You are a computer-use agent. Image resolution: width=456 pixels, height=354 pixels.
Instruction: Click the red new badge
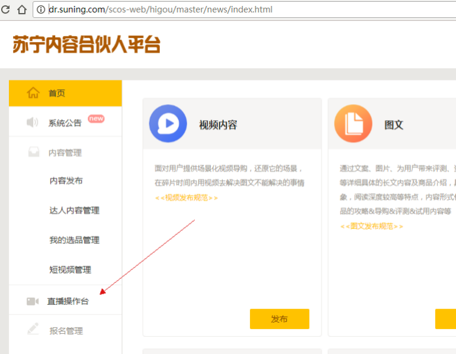97,118
